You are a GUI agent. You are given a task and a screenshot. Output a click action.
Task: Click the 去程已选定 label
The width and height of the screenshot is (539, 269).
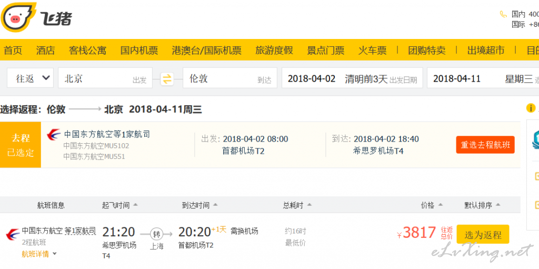click(x=21, y=145)
